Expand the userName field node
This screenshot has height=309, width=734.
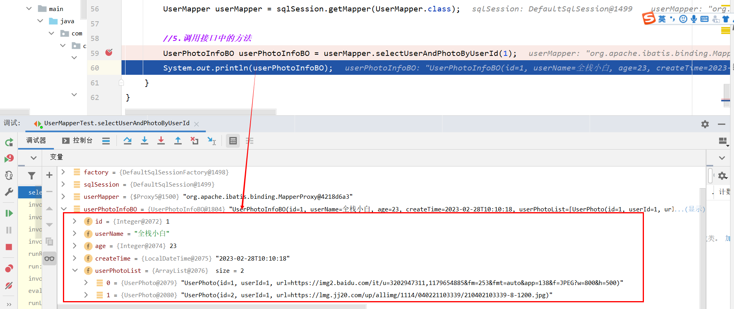click(74, 233)
